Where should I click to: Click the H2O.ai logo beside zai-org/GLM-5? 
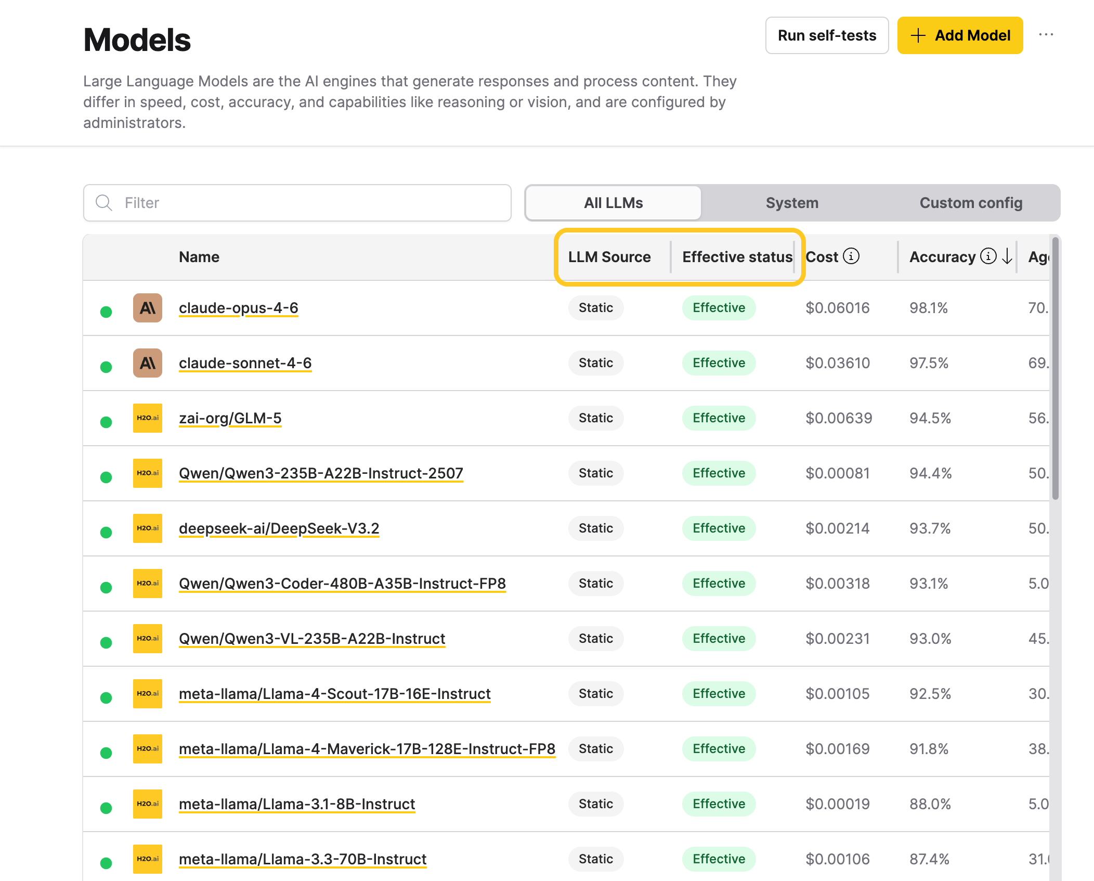[x=148, y=418]
